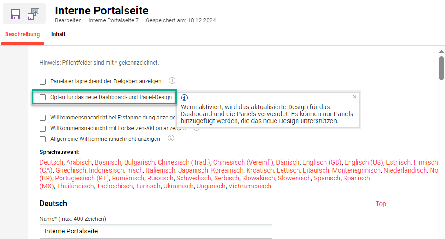
Task: Click the Save disk icon
Action: pyautogui.click(x=15, y=14)
